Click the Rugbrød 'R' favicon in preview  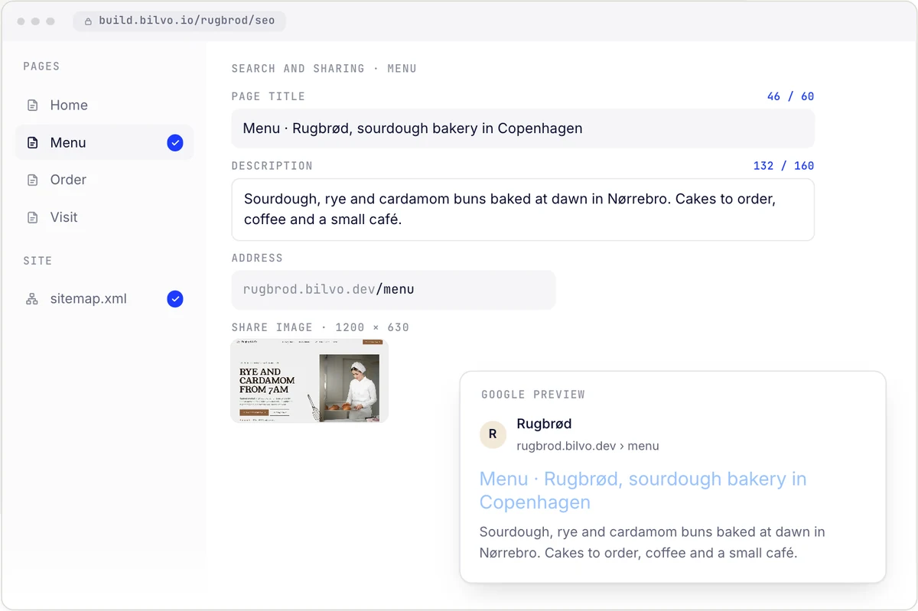tap(493, 434)
